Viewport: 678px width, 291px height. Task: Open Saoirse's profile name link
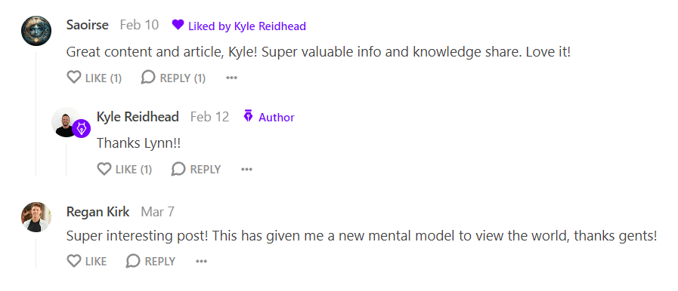[88, 25]
